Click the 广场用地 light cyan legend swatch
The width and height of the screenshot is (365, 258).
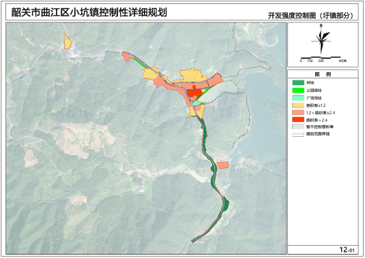click(298, 98)
